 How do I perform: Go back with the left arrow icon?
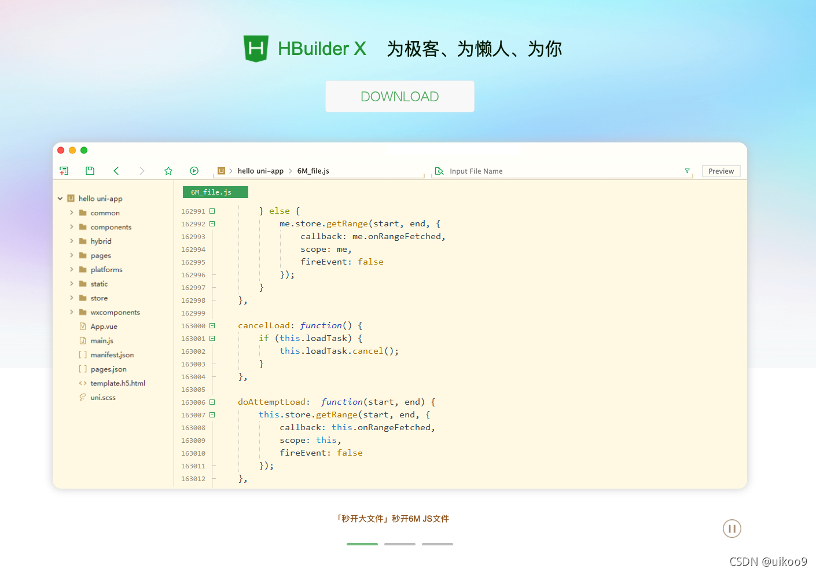116,171
